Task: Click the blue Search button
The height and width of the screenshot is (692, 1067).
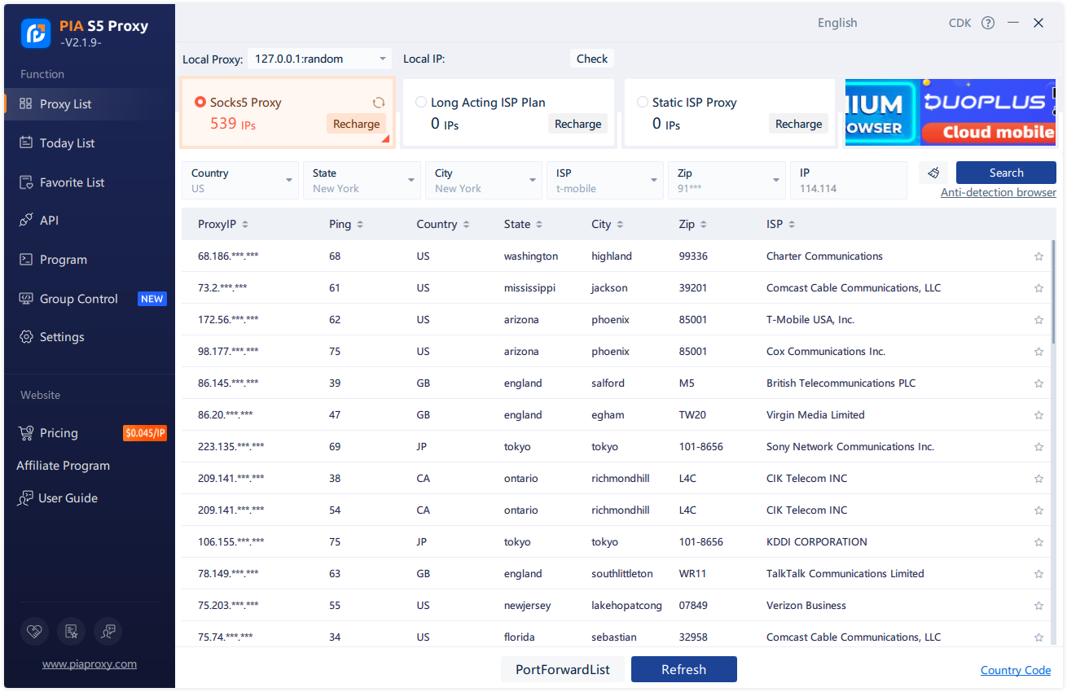Action: 1006,173
